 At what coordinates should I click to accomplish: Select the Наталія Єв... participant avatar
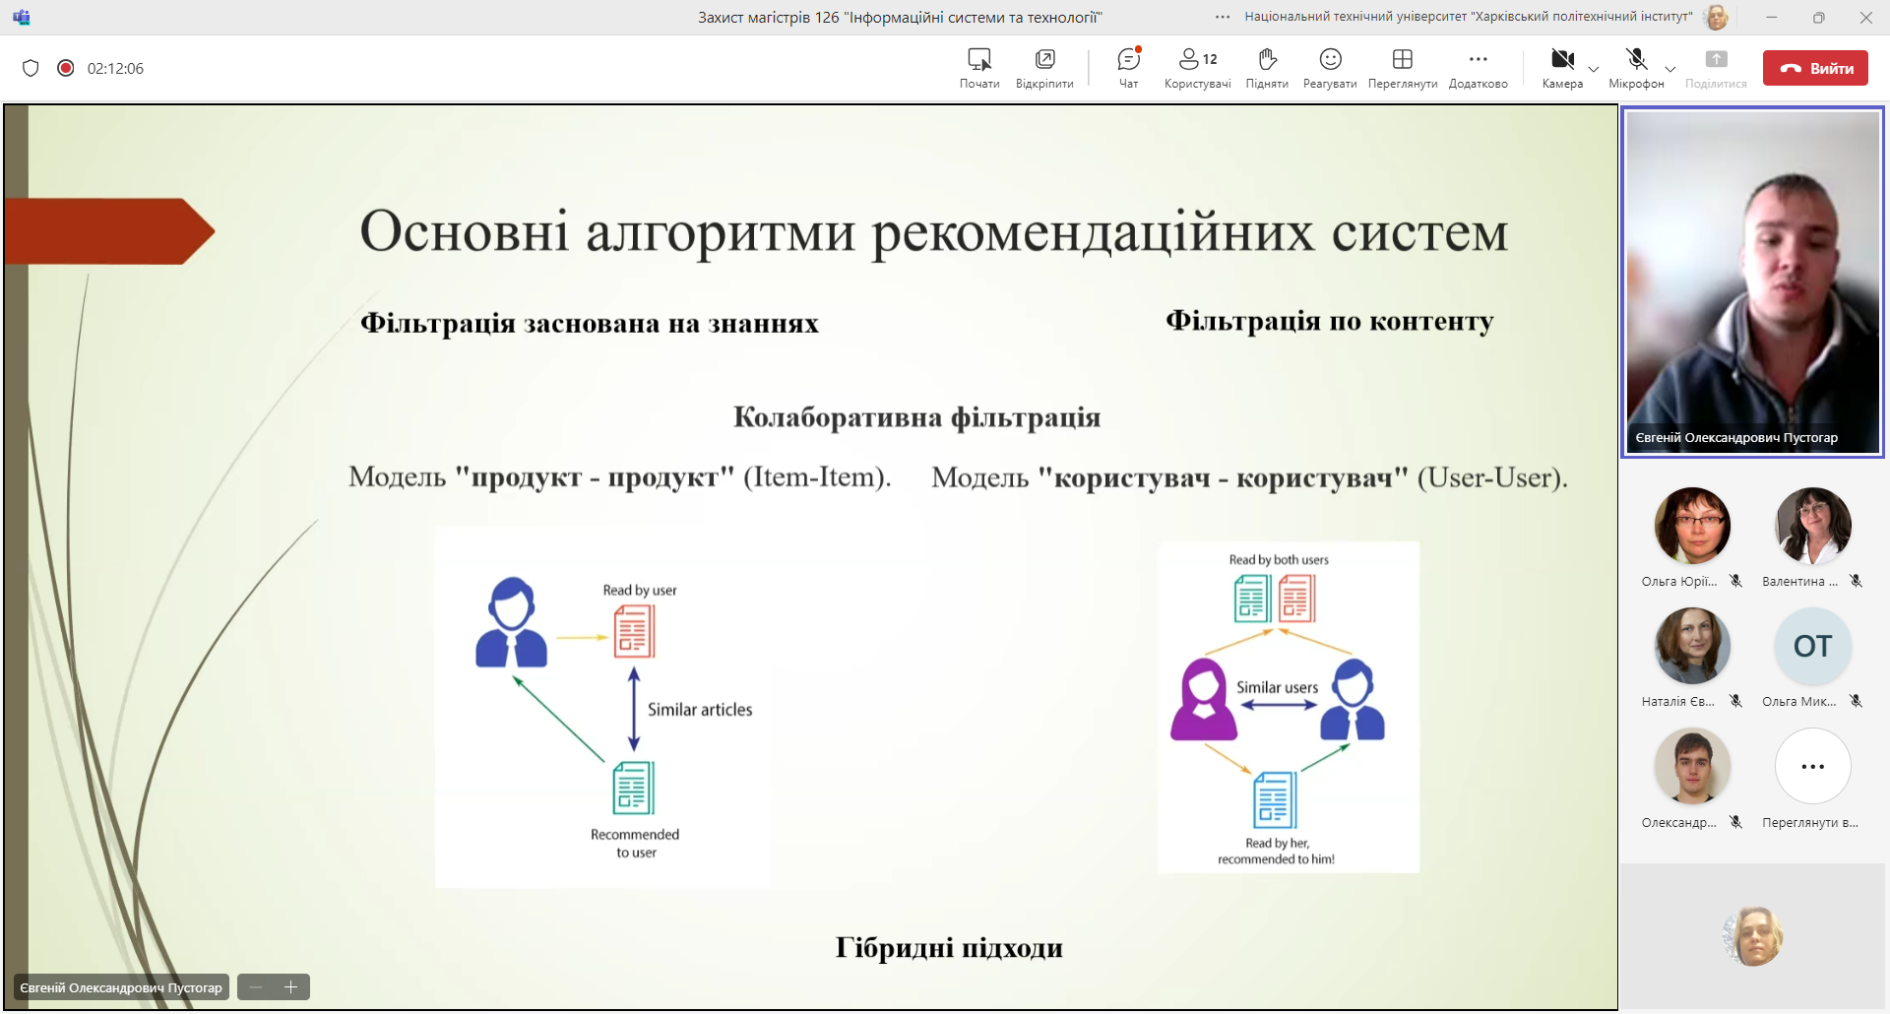pos(1692,646)
